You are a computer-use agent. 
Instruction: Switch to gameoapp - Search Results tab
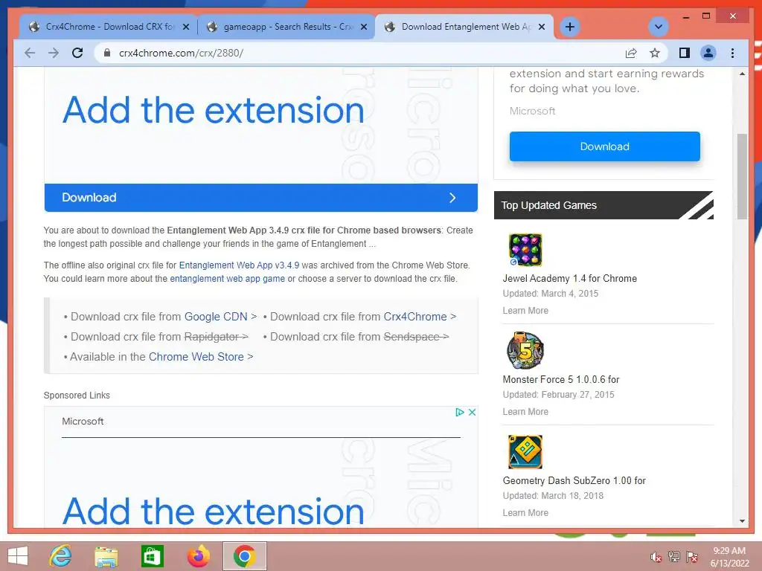(x=286, y=27)
